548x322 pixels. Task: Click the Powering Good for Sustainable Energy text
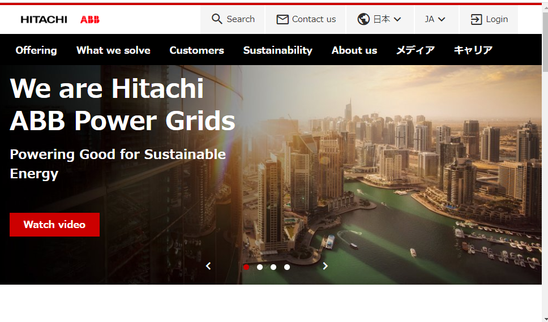point(118,164)
